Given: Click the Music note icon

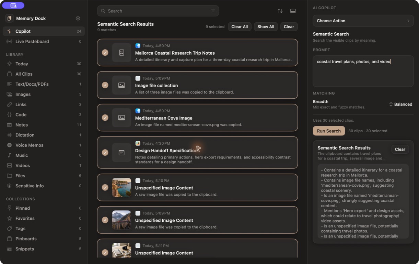Looking at the screenshot, I should click(9, 155).
